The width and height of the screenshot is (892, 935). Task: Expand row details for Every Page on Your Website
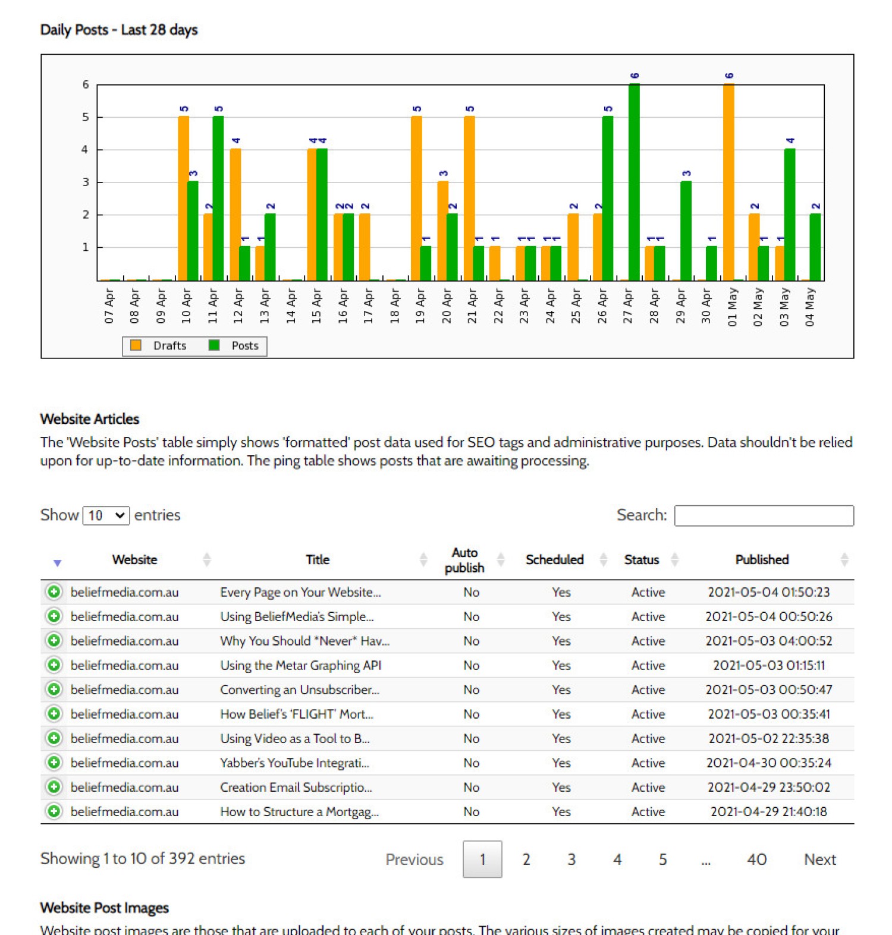pos(54,592)
